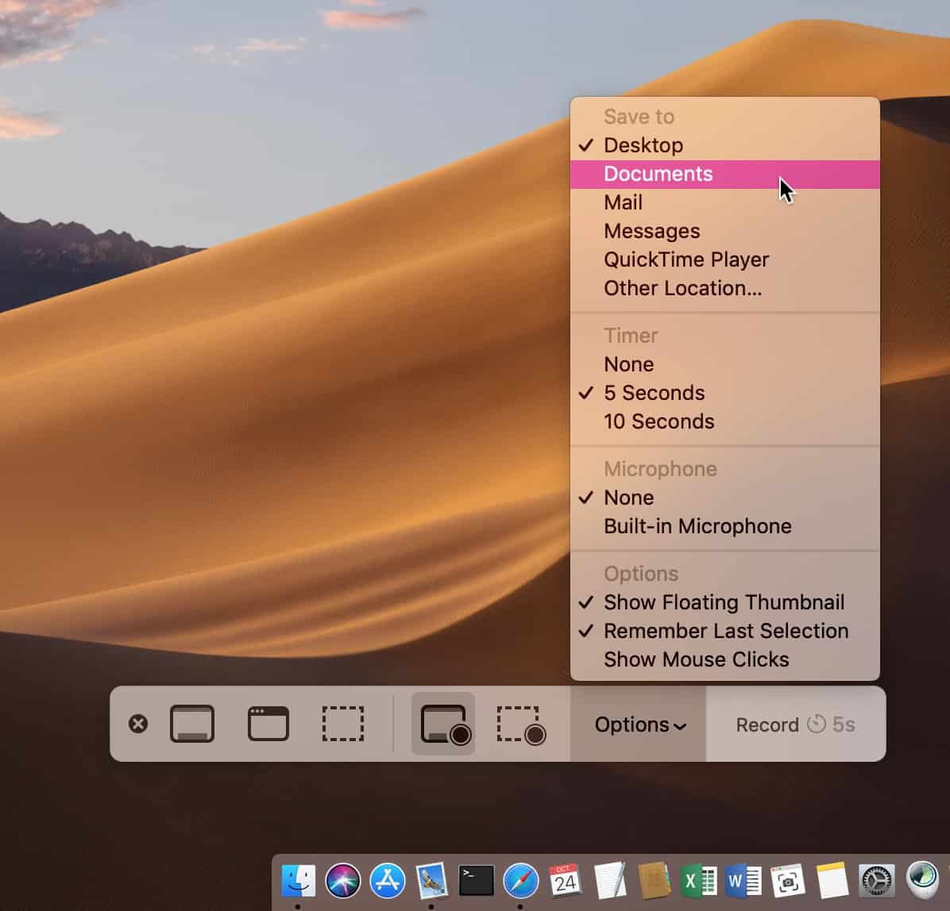
Task: Set save location to Mail
Action: pyautogui.click(x=725, y=203)
